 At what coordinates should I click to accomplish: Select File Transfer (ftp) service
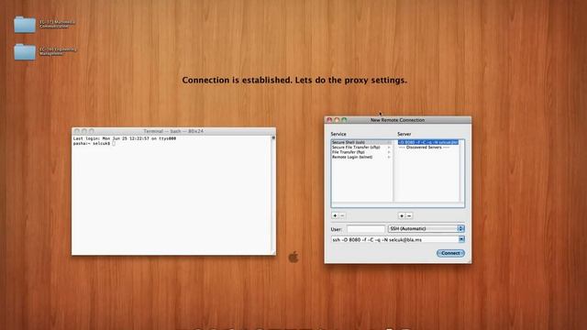pos(361,152)
